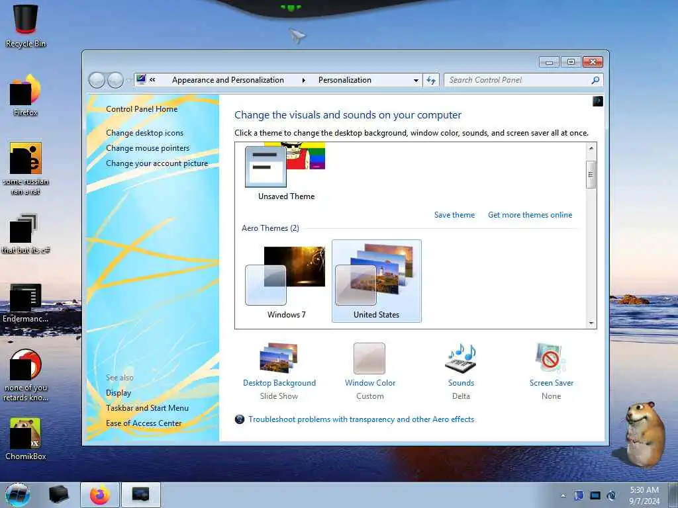The image size is (678, 508).
Task: Open the help icon at top right
Action: (598, 101)
